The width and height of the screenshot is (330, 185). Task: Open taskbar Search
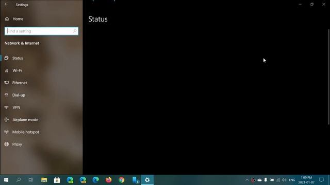pyautogui.click(x=19, y=180)
